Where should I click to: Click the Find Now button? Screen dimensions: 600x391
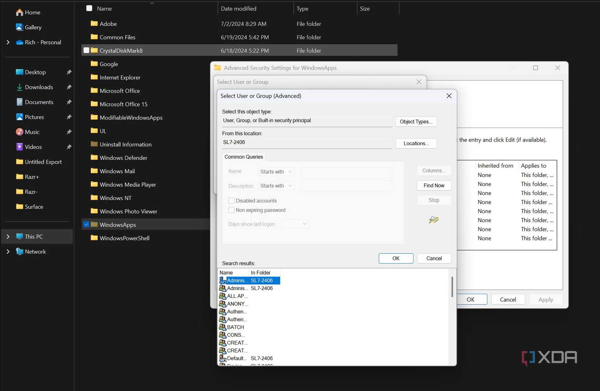(x=433, y=186)
